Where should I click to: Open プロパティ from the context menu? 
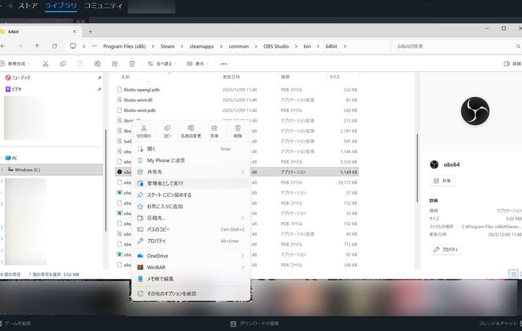tap(191, 241)
